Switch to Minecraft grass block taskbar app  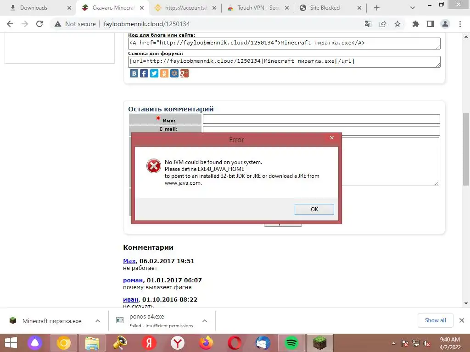(320, 343)
